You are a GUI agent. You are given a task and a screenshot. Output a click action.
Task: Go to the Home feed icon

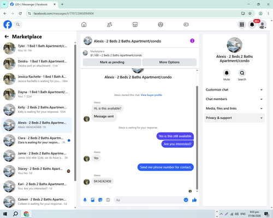pyautogui.click(x=84, y=25)
